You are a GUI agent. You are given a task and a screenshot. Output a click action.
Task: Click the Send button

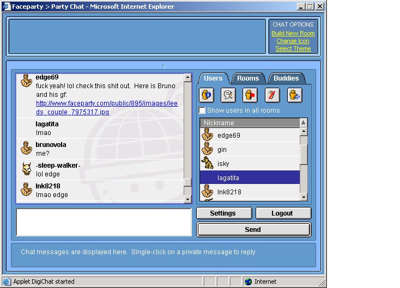coord(254,230)
